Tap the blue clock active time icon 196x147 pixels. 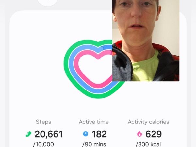pos(86,134)
